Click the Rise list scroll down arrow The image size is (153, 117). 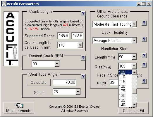click(x=135, y=105)
